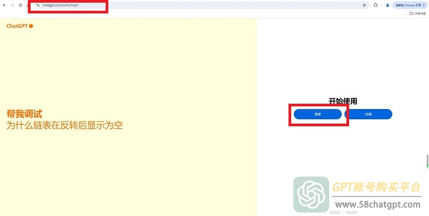Image resolution: width=429 pixels, height=216 pixels.
Task: Click the blue 登录 login button
Action: coord(317,114)
